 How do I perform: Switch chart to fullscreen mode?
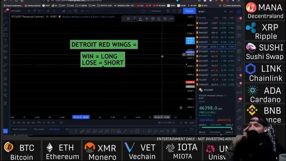click(x=174, y=11)
